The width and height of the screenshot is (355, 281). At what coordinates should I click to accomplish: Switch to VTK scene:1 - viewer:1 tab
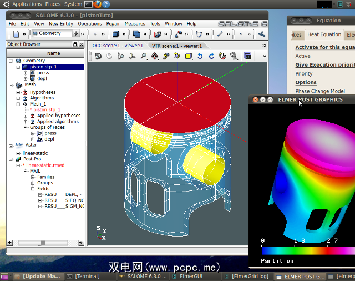tap(176, 46)
